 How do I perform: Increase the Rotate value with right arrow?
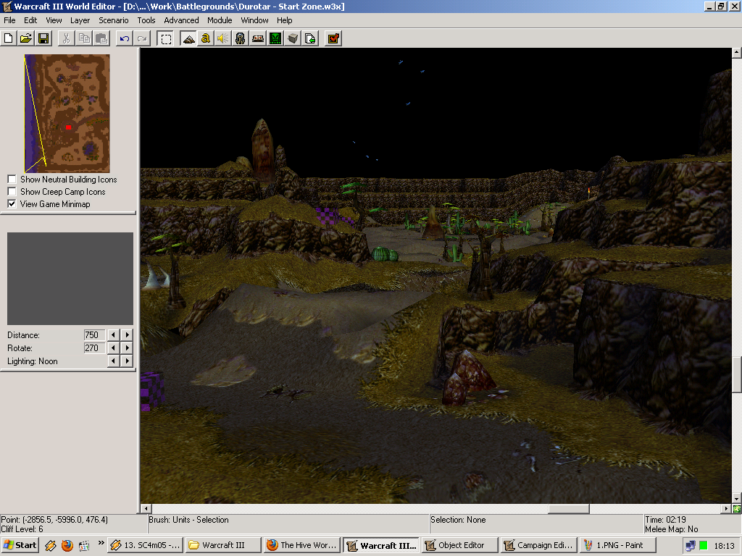pos(127,348)
